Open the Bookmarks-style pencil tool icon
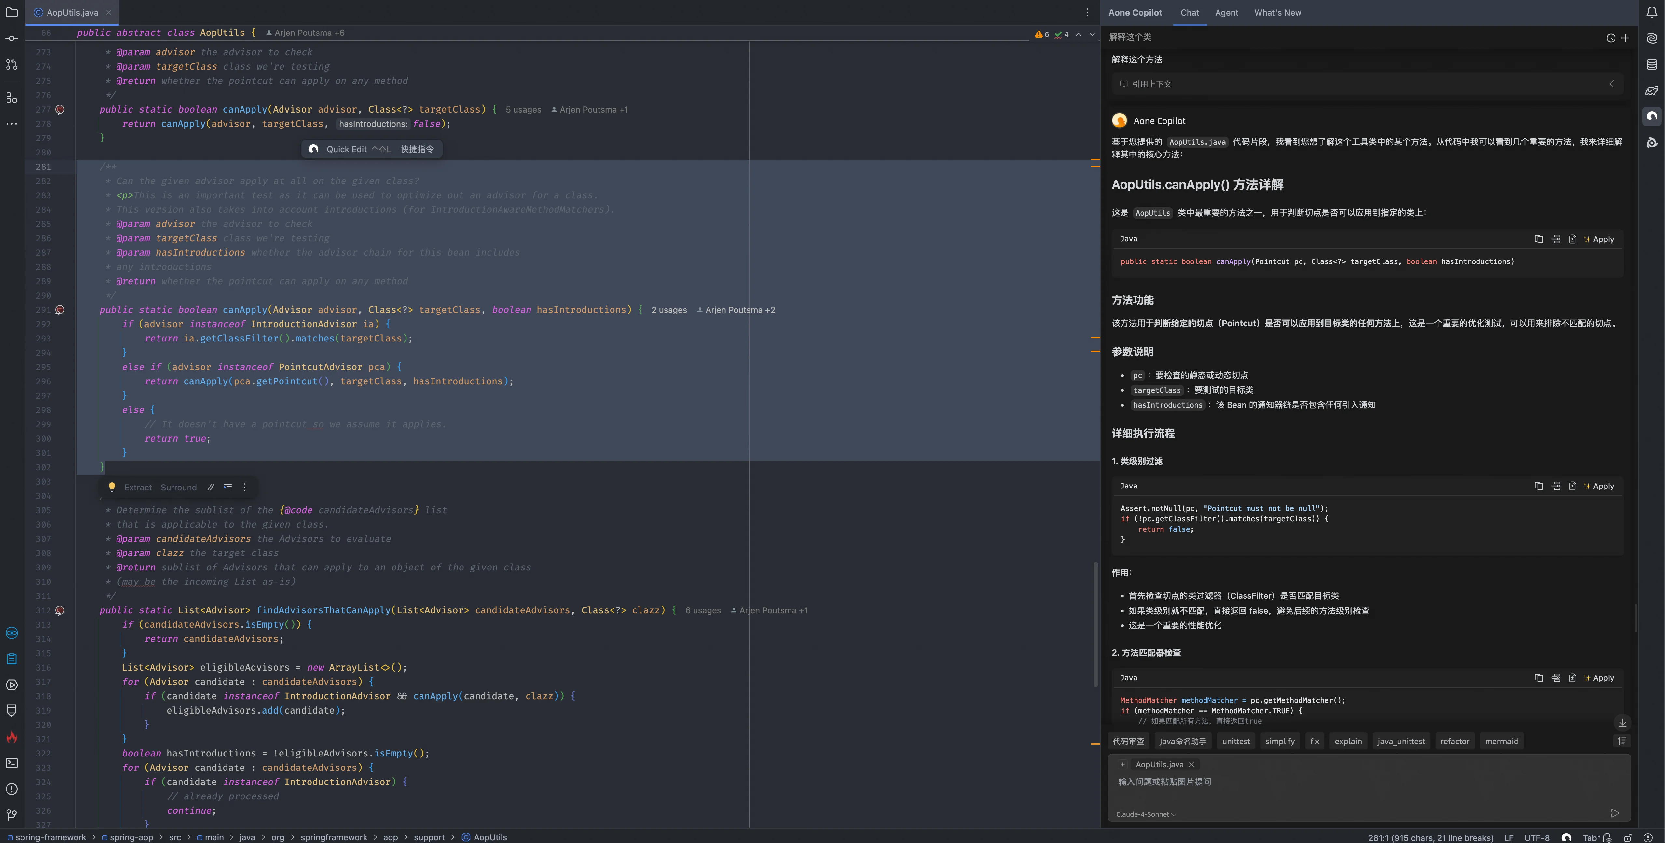The width and height of the screenshot is (1665, 843). 12,711
